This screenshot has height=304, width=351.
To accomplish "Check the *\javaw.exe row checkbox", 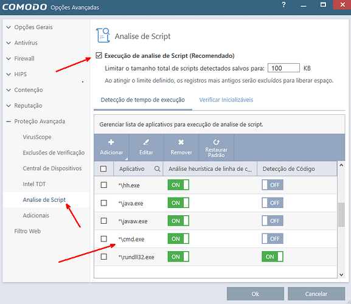I will (x=103, y=221).
